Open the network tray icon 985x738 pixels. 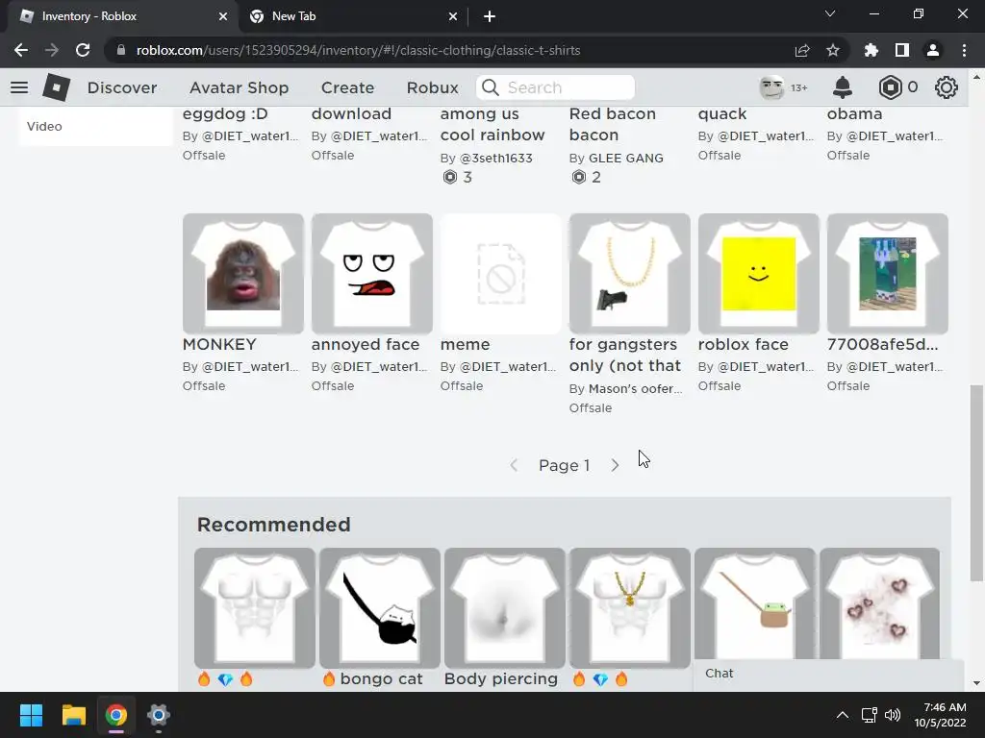pos(870,715)
